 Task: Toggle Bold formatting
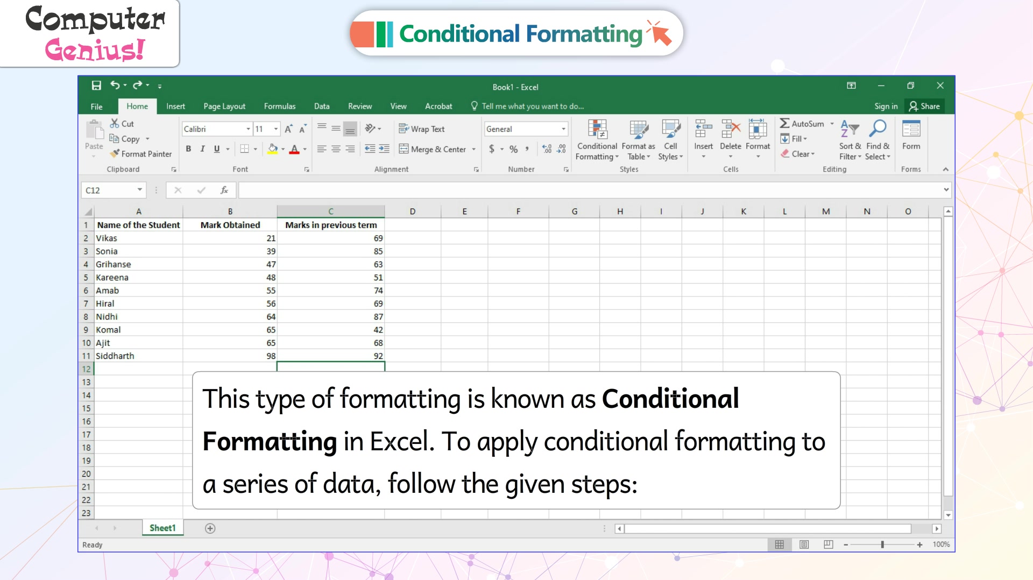[188, 149]
